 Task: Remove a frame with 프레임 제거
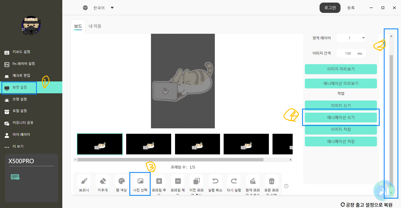178,181
